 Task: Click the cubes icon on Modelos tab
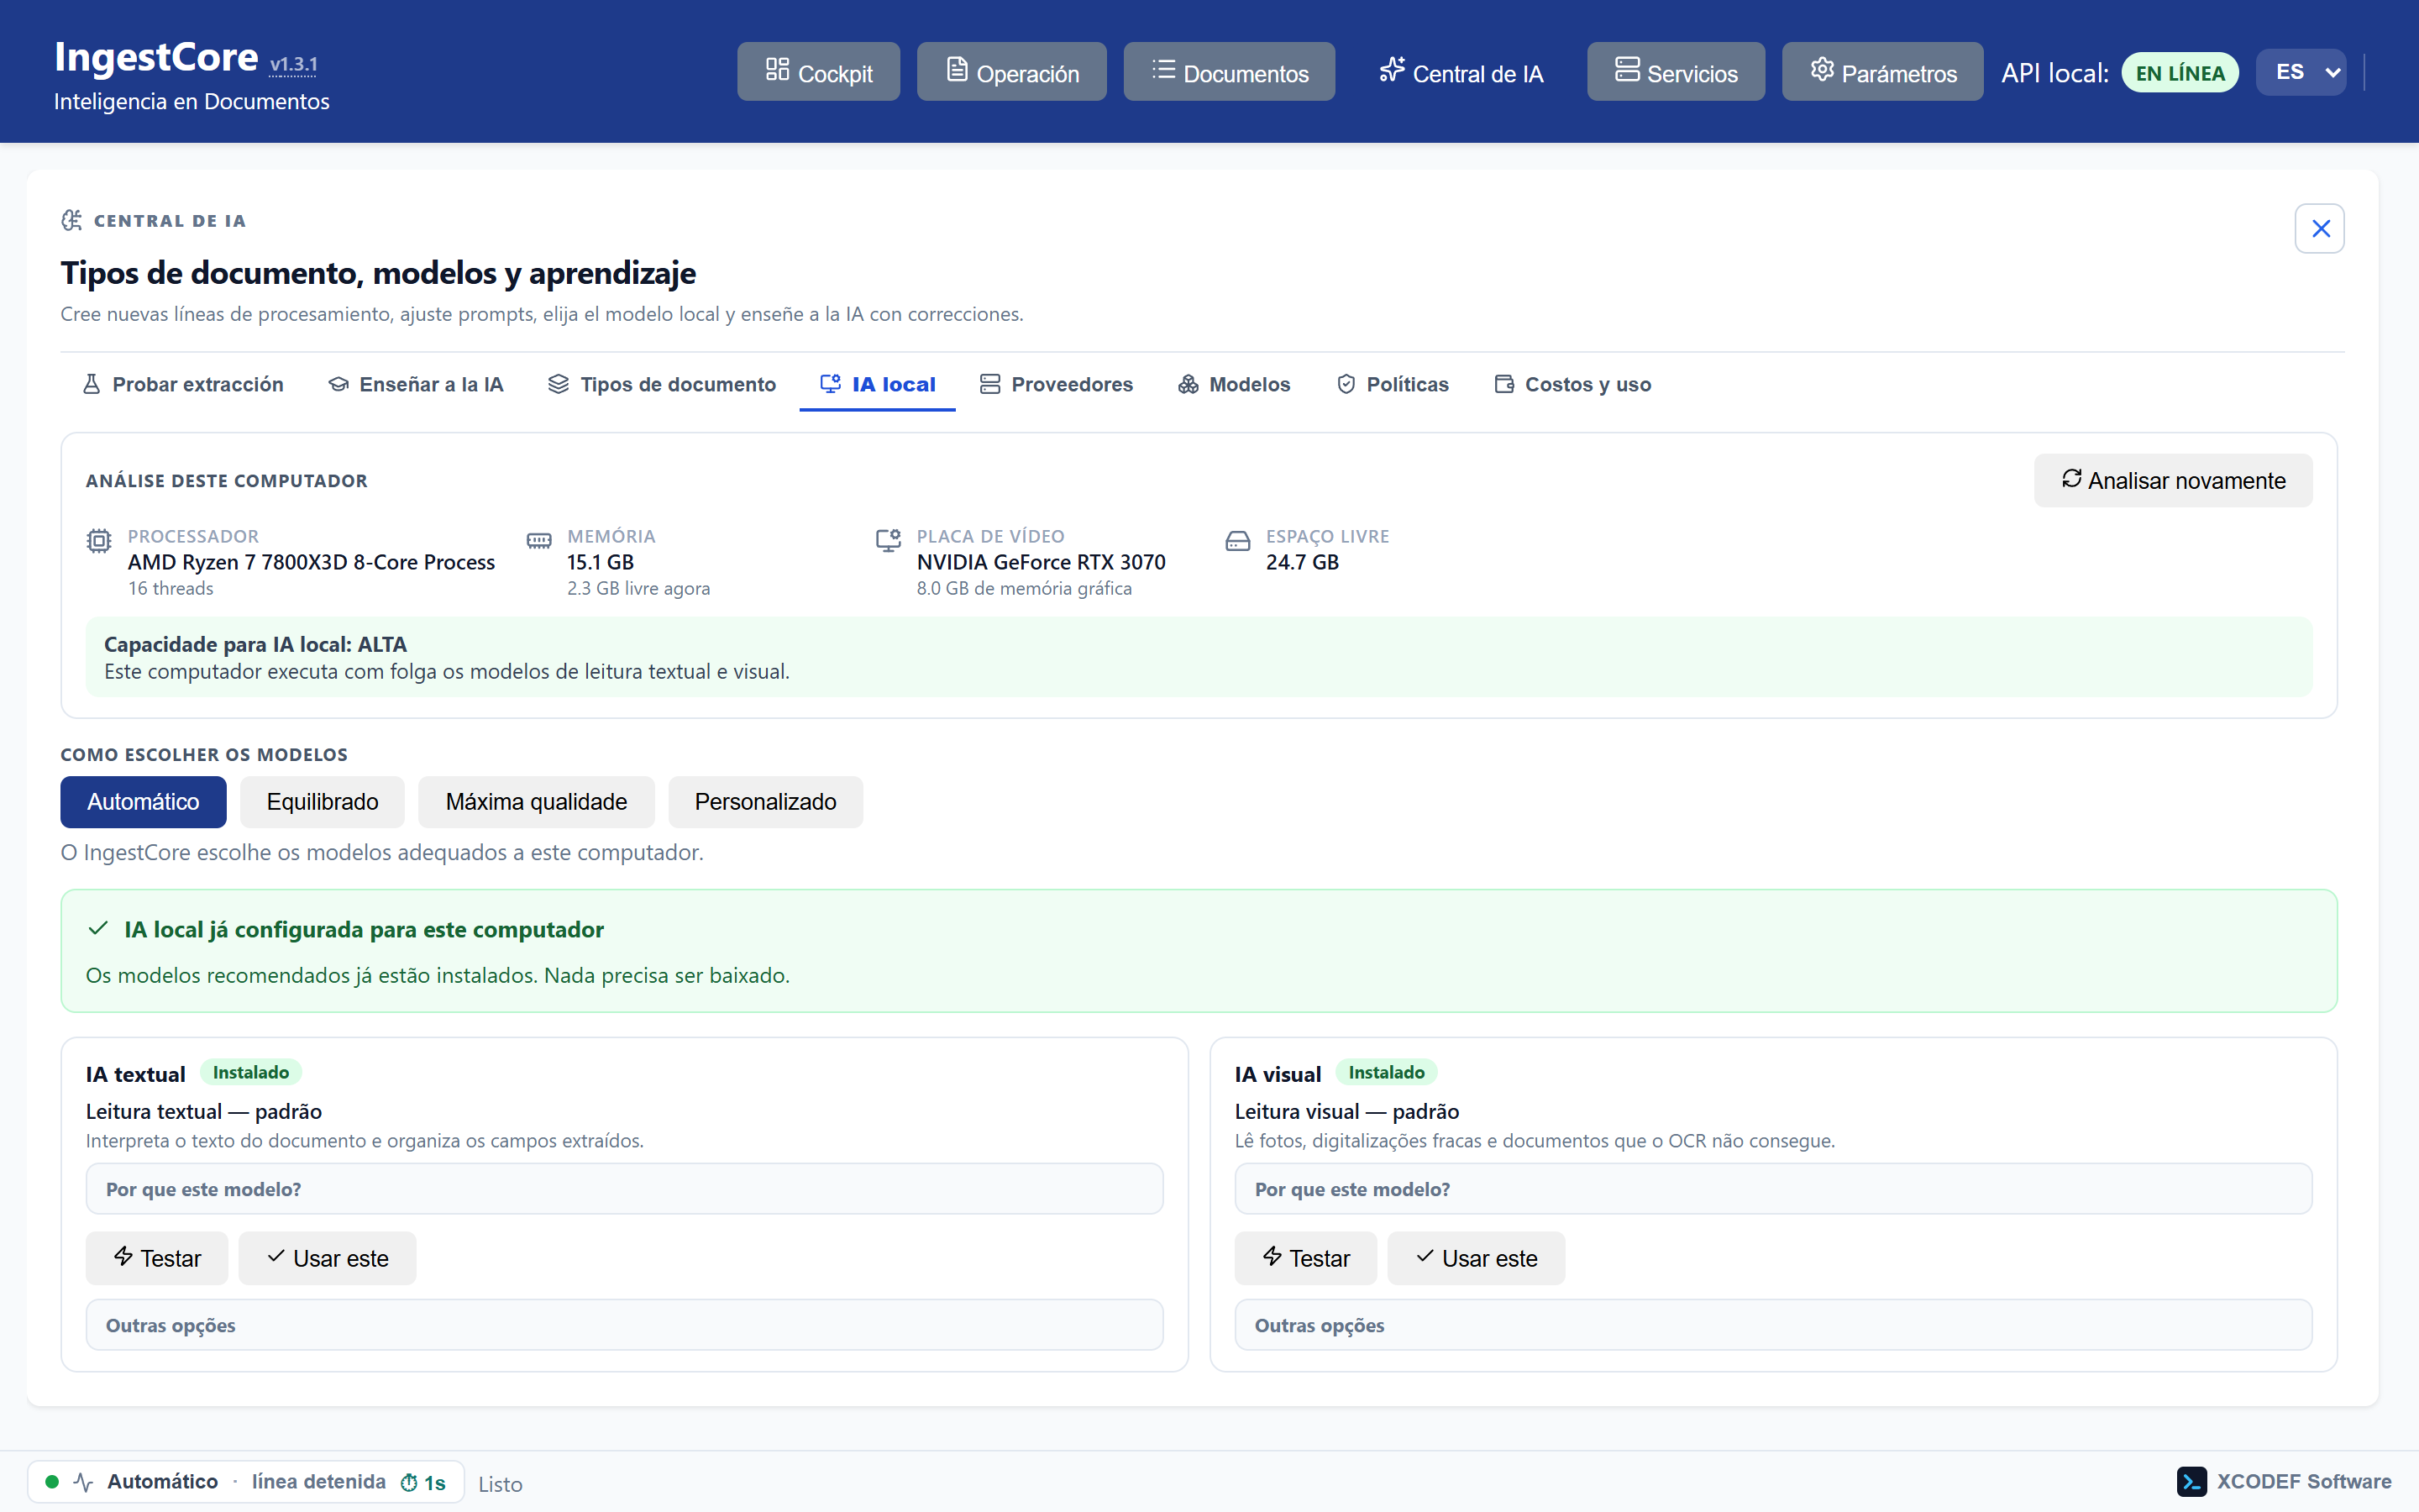pyautogui.click(x=1188, y=384)
